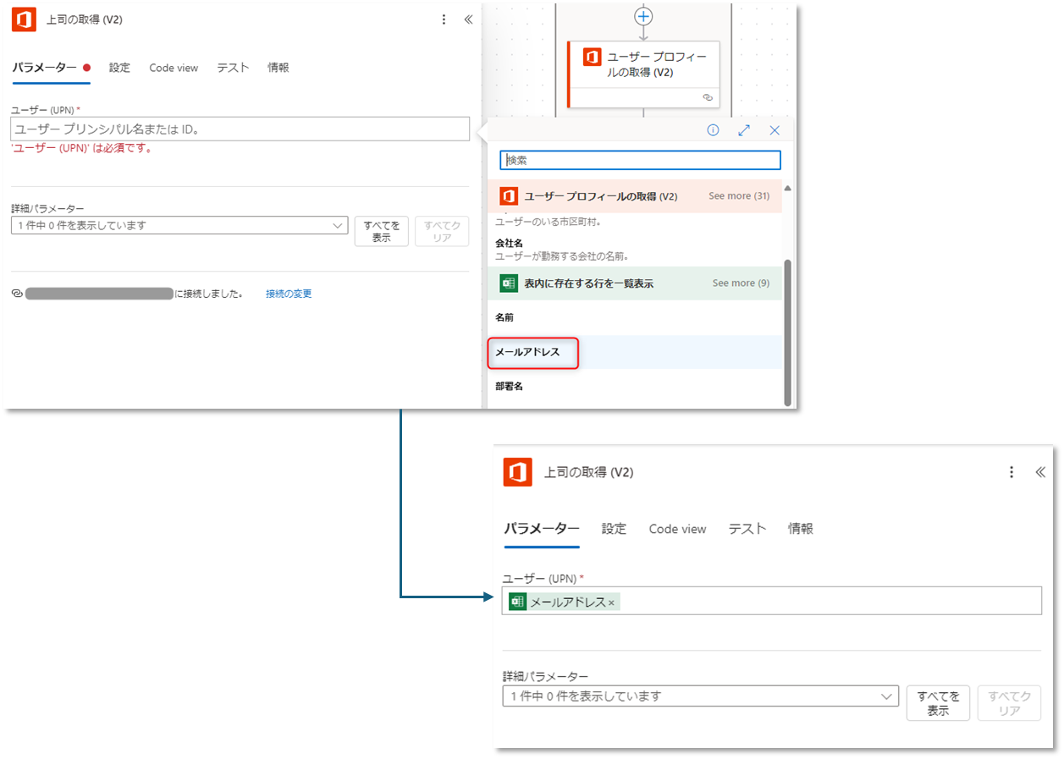Open 詳細パラメーター dropdown in lower panel
The image size is (1064, 759).
click(700, 696)
